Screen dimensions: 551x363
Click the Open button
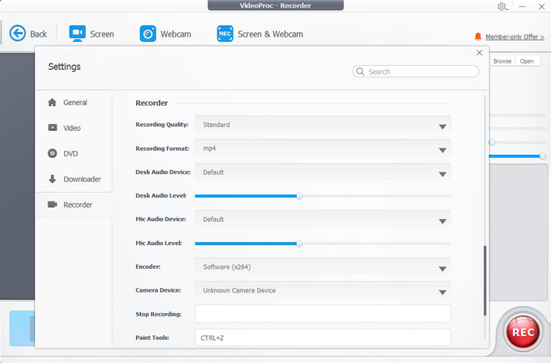[x=527, y=61]
